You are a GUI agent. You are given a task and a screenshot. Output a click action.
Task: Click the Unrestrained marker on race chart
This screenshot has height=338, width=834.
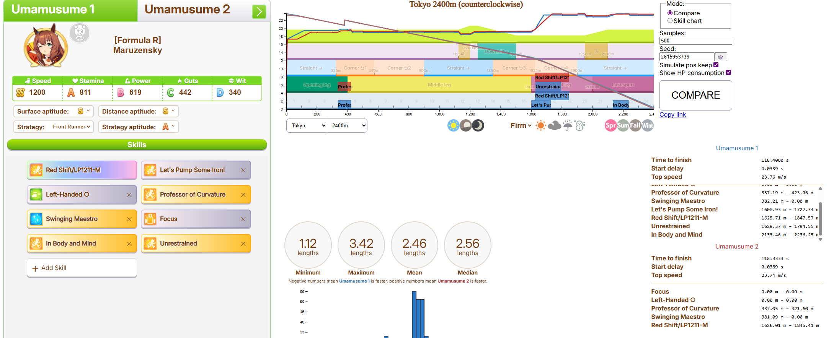548,86
